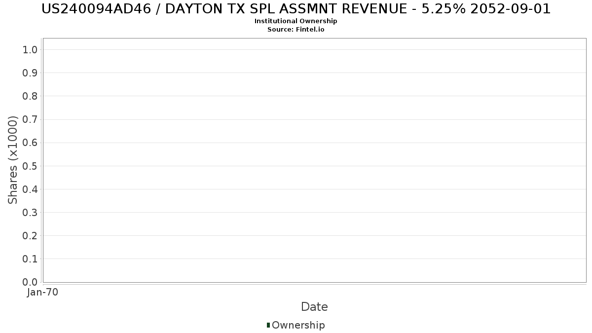Viewport: 592px width, 333px height.
Task: Select the 0.2 y-axis value
Action: 30,236
